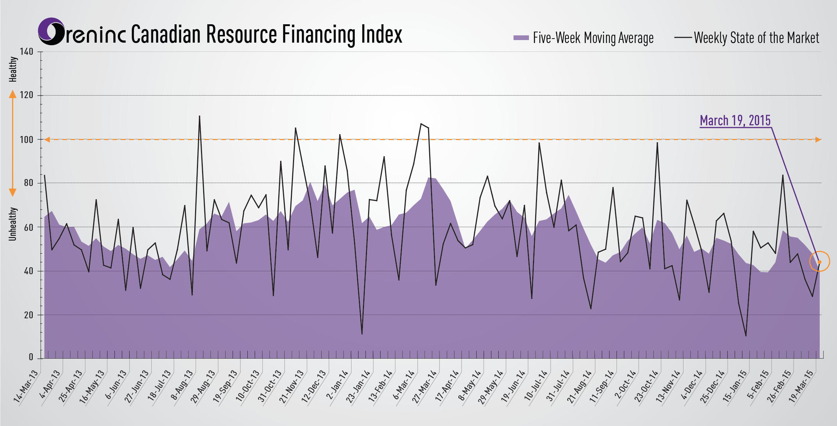
Task: Click the 'March 19, 2015' annotation link
Action: 735,121
